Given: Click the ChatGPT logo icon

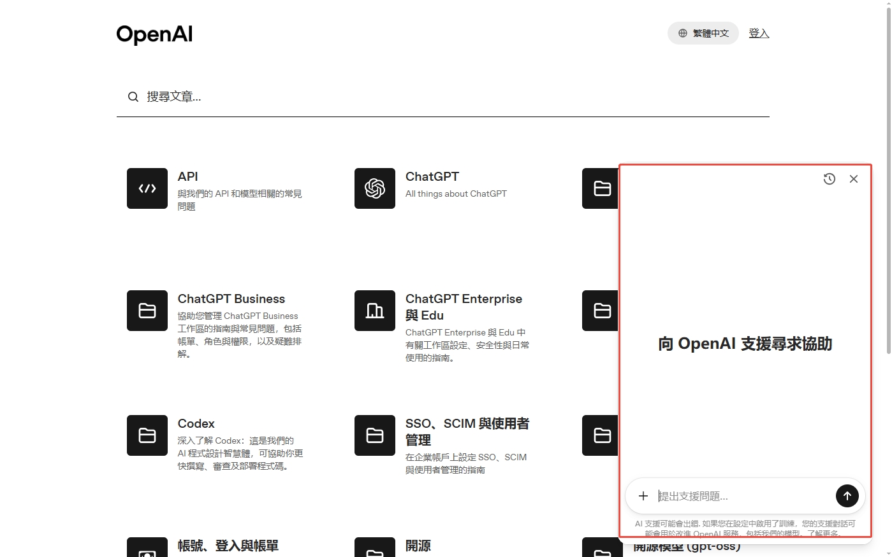Looking at the screenshot, I should pyautogui.click(x=375, y=188).
